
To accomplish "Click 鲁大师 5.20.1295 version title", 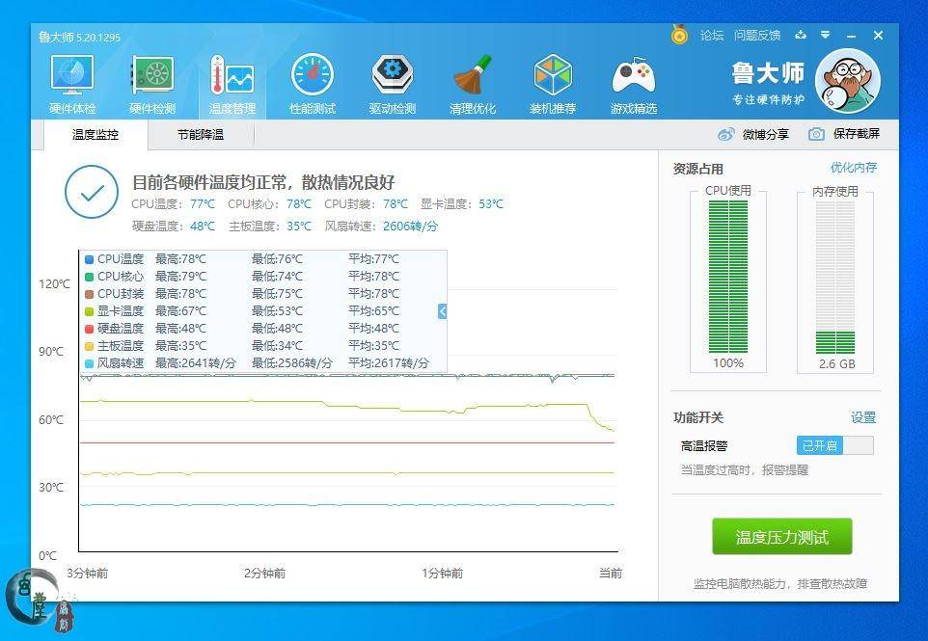I will [x=79, y=38].
